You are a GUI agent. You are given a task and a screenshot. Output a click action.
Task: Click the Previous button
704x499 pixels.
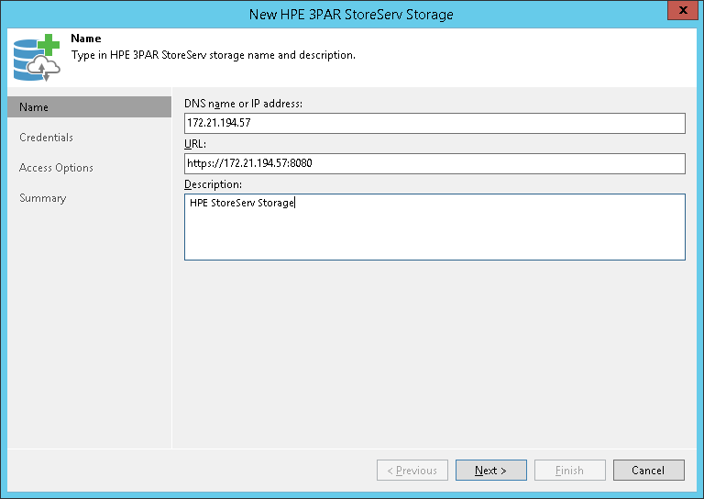(412, 471)
